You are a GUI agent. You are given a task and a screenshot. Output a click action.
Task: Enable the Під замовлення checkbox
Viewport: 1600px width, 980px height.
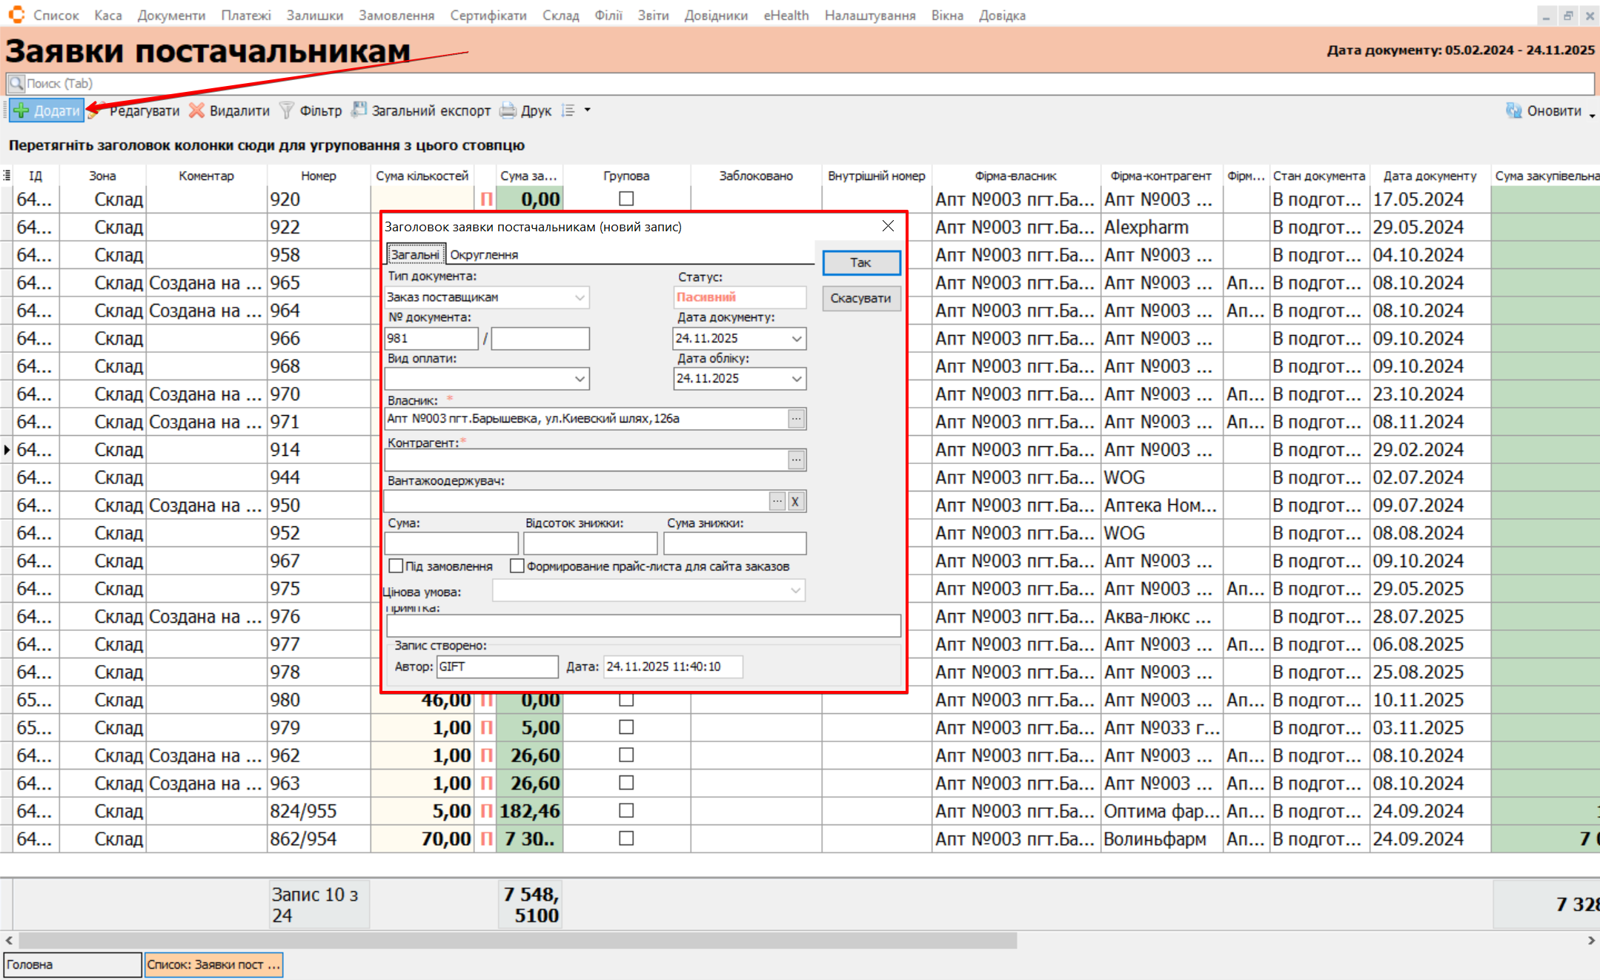[396, 566]
